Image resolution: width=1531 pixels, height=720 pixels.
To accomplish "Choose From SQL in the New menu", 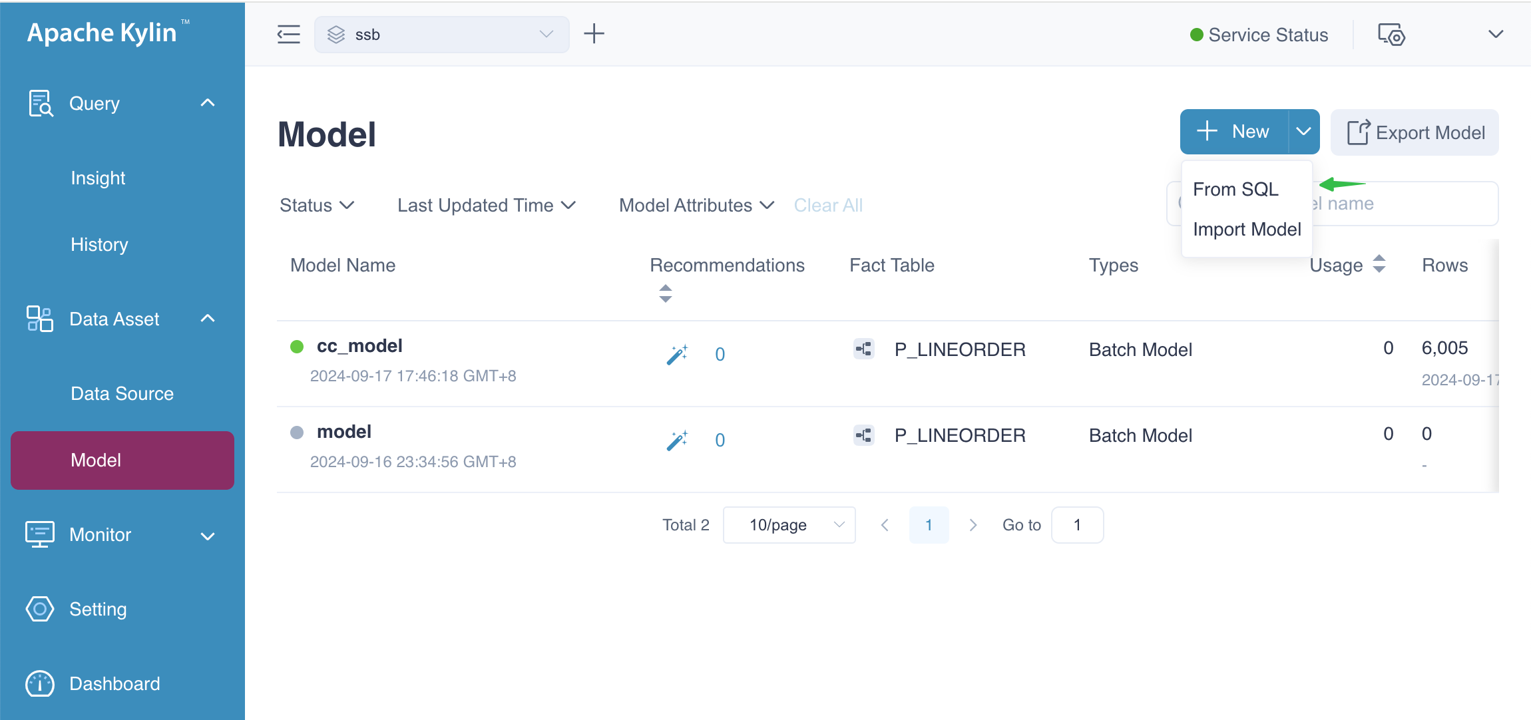I will [1235, 190].
